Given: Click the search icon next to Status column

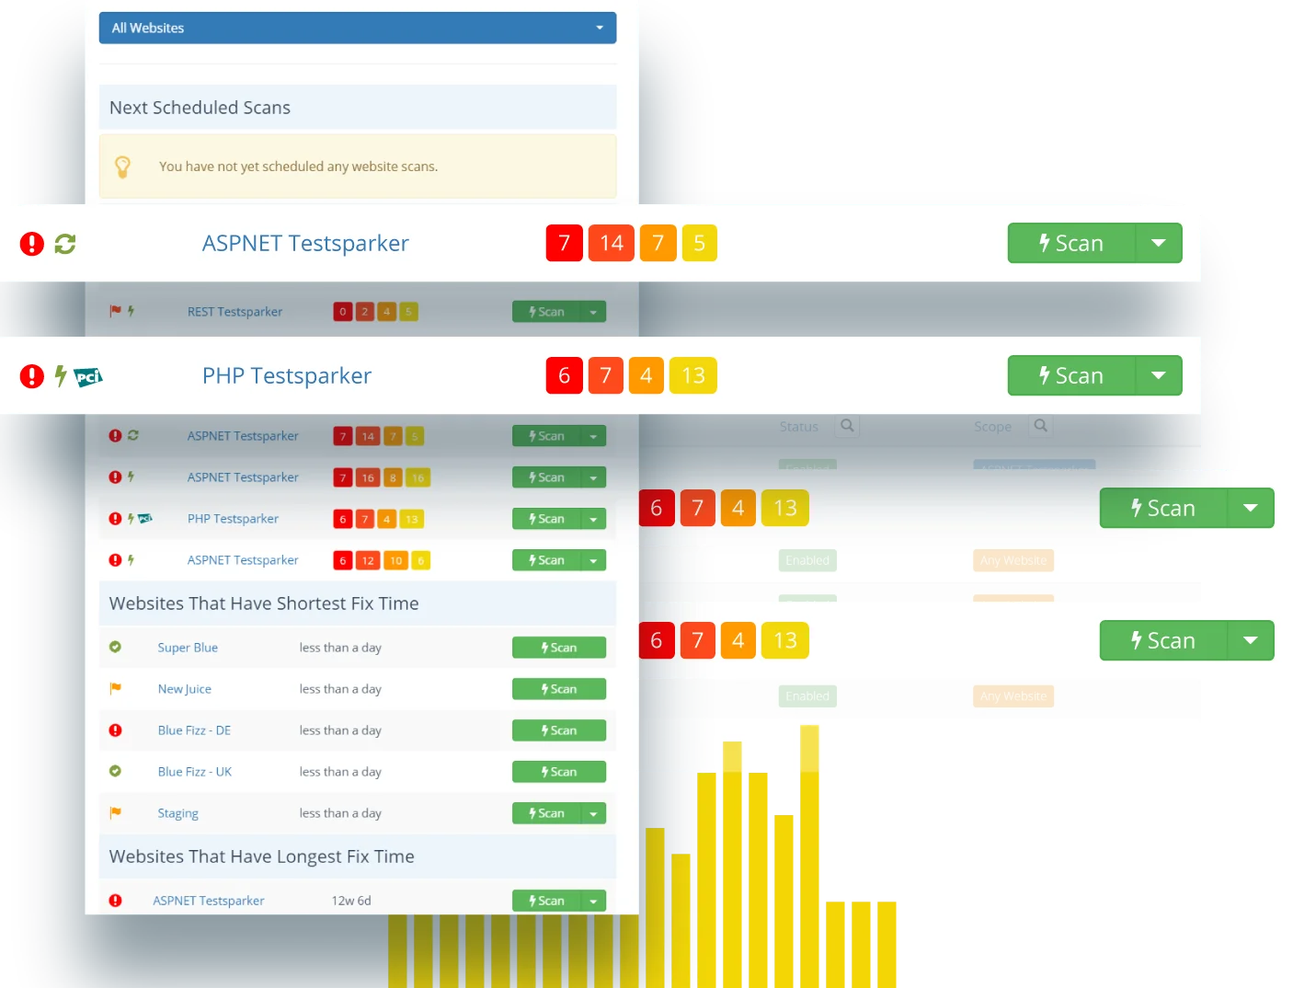Looking at the screenshot, I should [847, 426].
